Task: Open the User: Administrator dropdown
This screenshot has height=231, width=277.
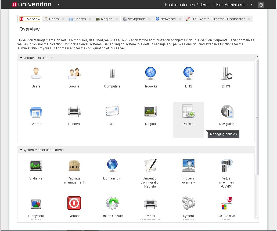Action: [x=233, y=5]
